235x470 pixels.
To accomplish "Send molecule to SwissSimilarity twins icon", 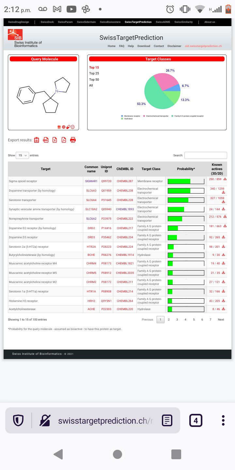I will click(59, 127).
